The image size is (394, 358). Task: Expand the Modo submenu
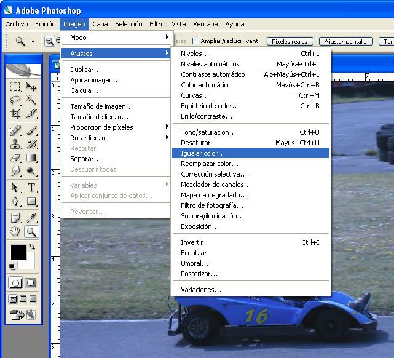tap(117, 38)
